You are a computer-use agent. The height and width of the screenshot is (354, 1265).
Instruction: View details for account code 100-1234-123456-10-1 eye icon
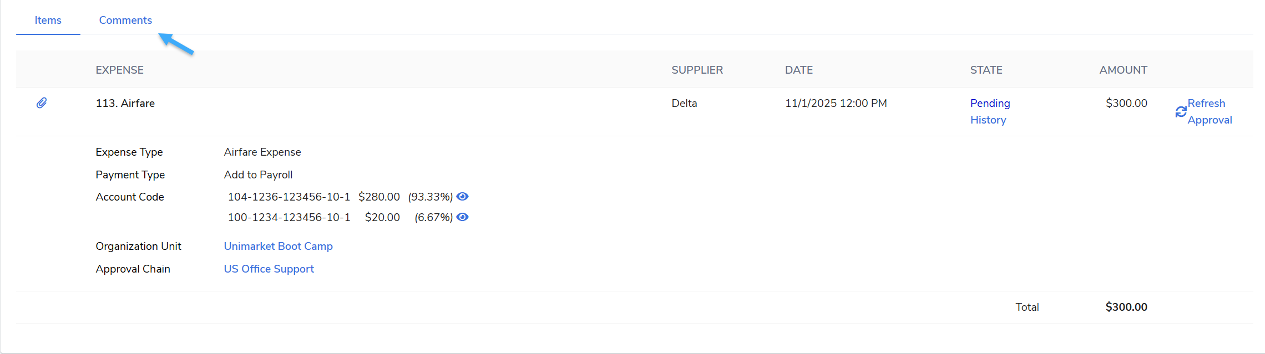pos(462,217)
